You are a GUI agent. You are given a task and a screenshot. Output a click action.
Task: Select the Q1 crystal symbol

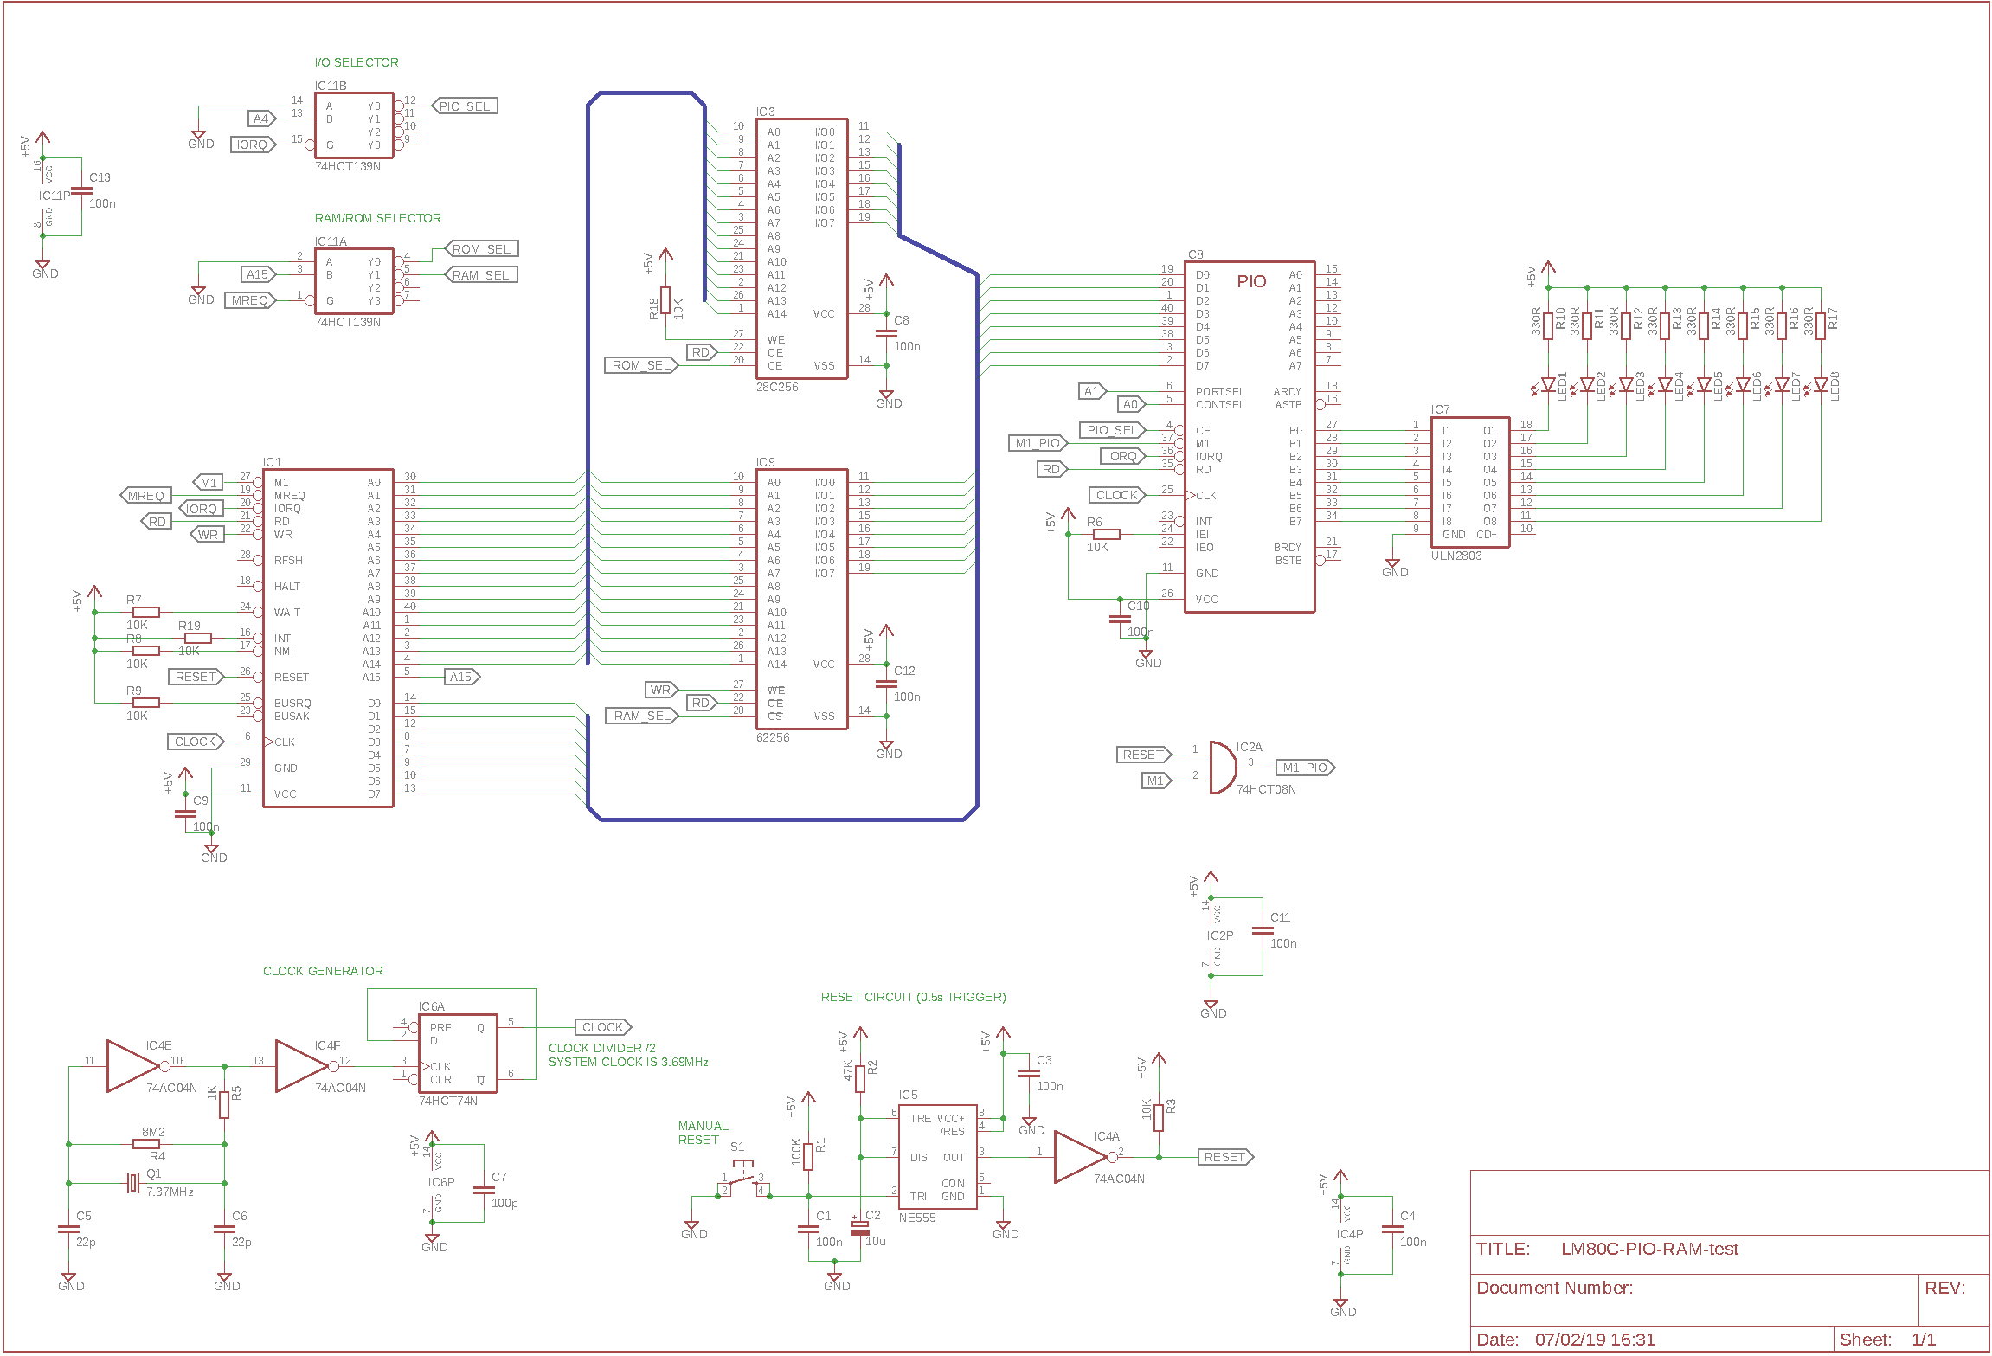pyautogui.click(x=132, y=1183)
